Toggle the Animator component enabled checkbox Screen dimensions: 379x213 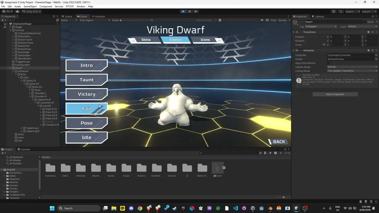point(301,51)
